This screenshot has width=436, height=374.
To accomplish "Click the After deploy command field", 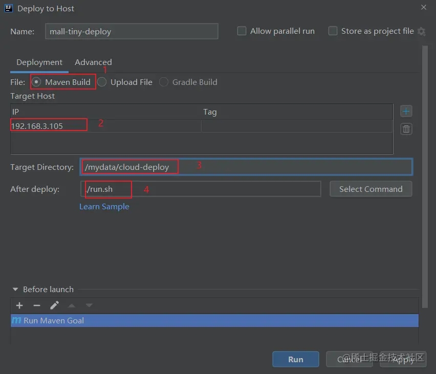I will [x=201, y=189].
